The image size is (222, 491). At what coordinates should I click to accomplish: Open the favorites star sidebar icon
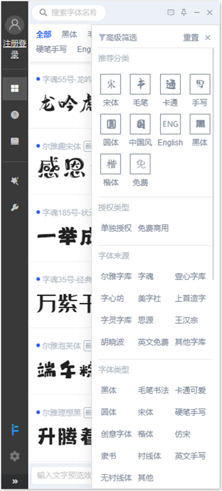(x=15, y=181)
